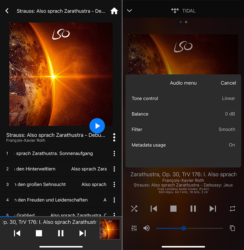The width and height of the screenshot is (244, 250).
Task: Tap the playback progress bar above mini player
Action: tap(61, 216)
